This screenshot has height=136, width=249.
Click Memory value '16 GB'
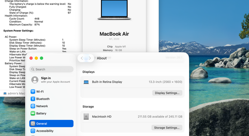tap(118, 50)
